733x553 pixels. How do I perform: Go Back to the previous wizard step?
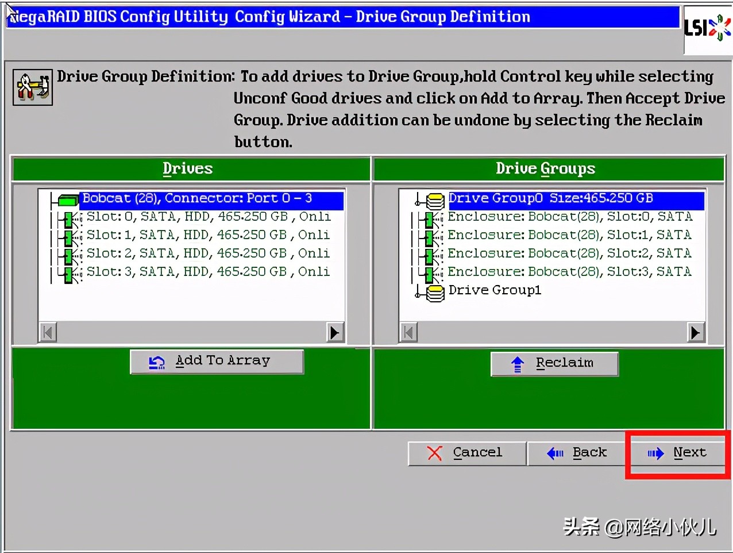click(x=576, y=453)
